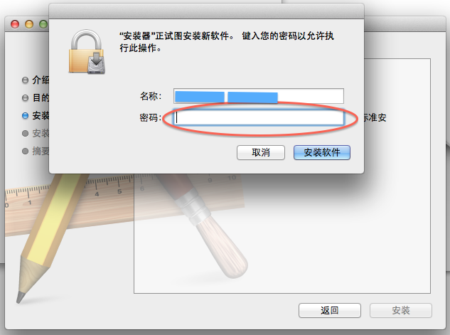Viewport: 450px width, 335px height.
Task: Click the red close window button
Action: pyautogui.click(x=15, y=24)
